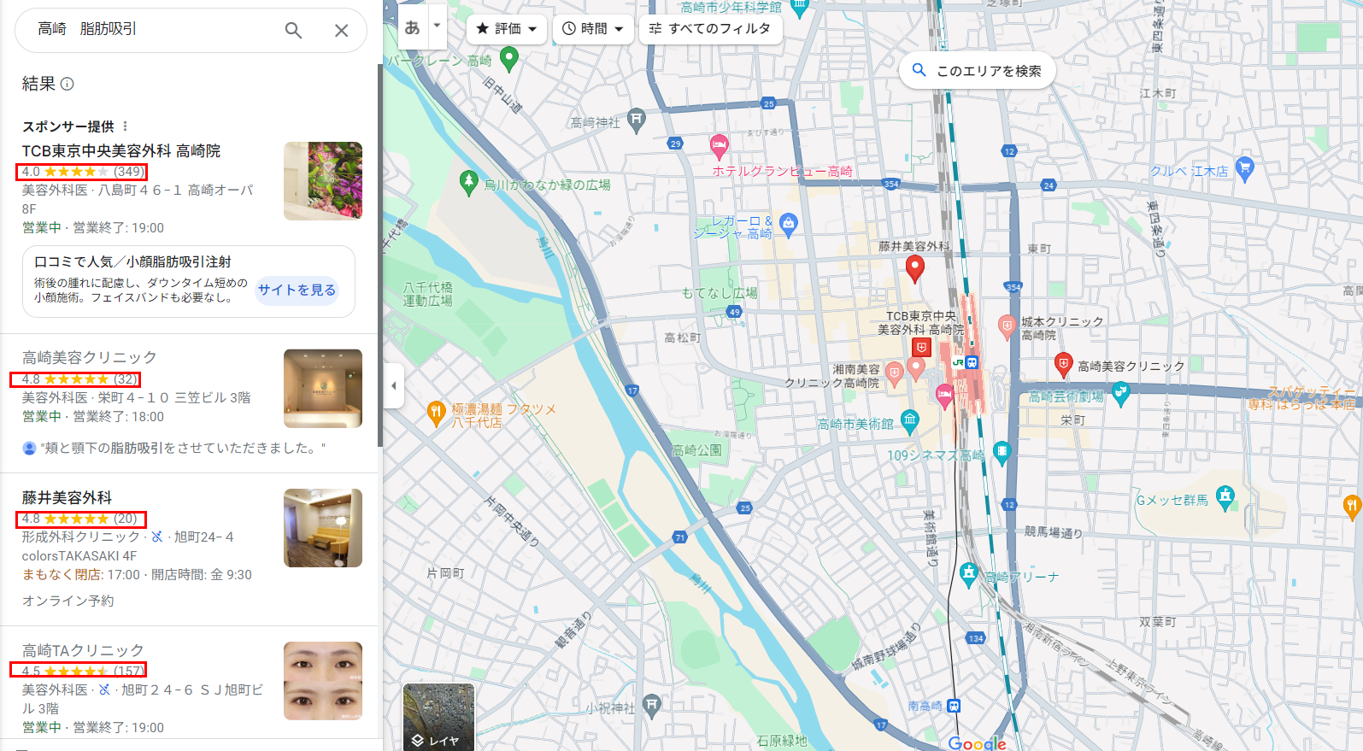Open TCB東京中央美容外科 高崎院 listing
1363x751 pixels.
[121, 151]
